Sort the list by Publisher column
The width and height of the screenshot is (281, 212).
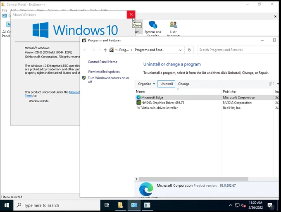point(230,92)
